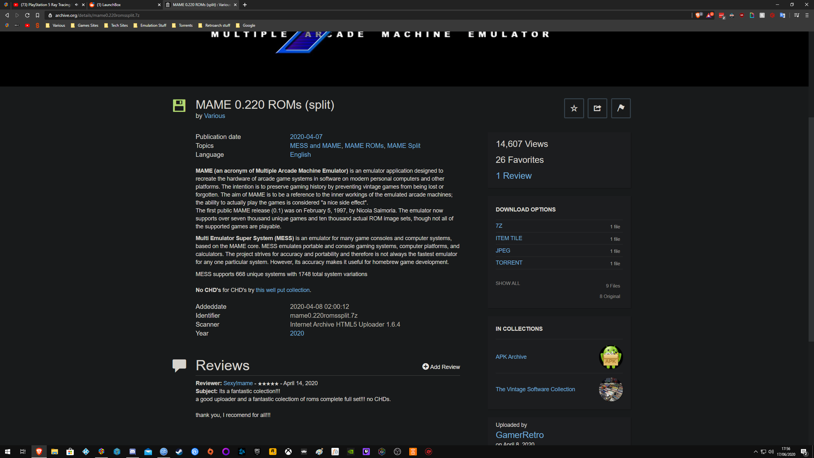
Task: Open the Emulation Stuff bookmarks folder
Action: [150, 25]
